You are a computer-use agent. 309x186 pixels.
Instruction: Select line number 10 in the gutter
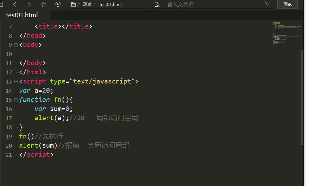click(x=9, y=54)
